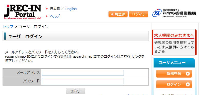Click the メールアドレス field label
The height and width of the screenshot is (95, 200).
(x=28, y=73)
